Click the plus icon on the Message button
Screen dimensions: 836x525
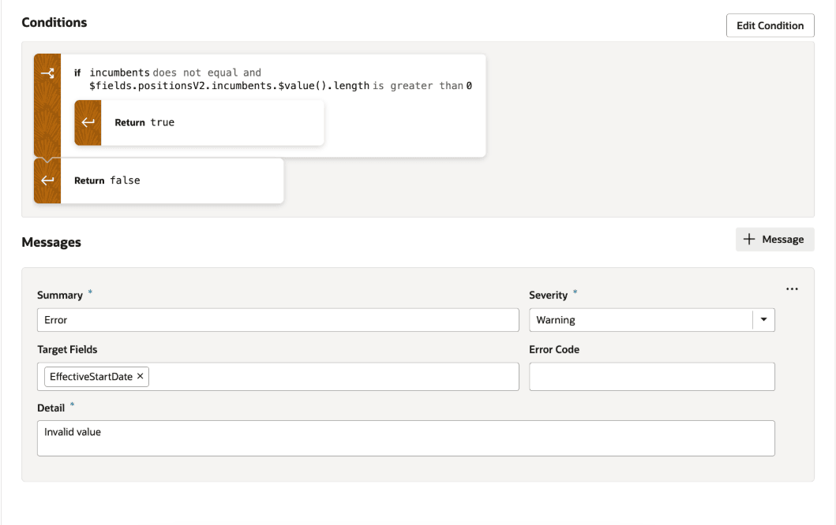coord(749,240)
